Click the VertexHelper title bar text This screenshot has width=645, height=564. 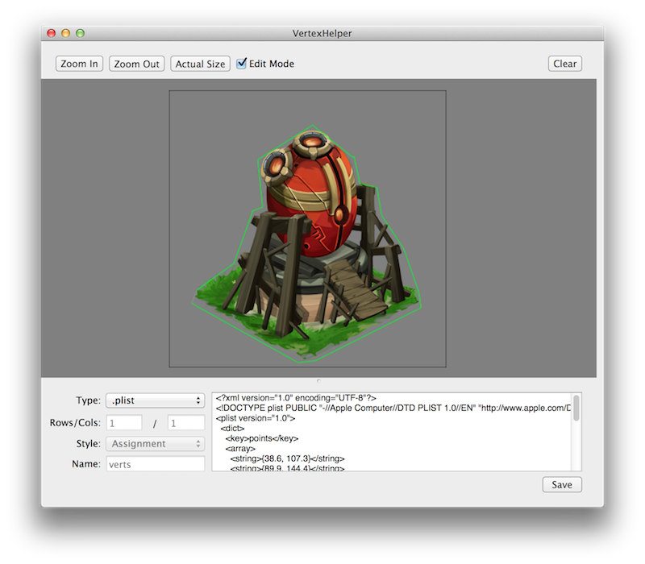click(x=322, y=33)
